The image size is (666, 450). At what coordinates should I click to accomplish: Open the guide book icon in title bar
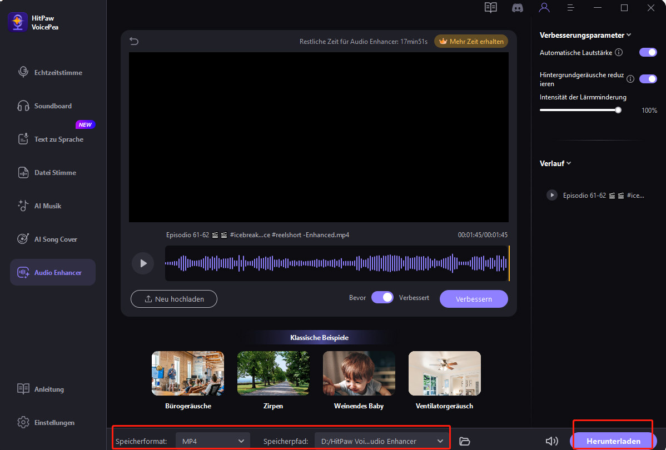(490, 8)
